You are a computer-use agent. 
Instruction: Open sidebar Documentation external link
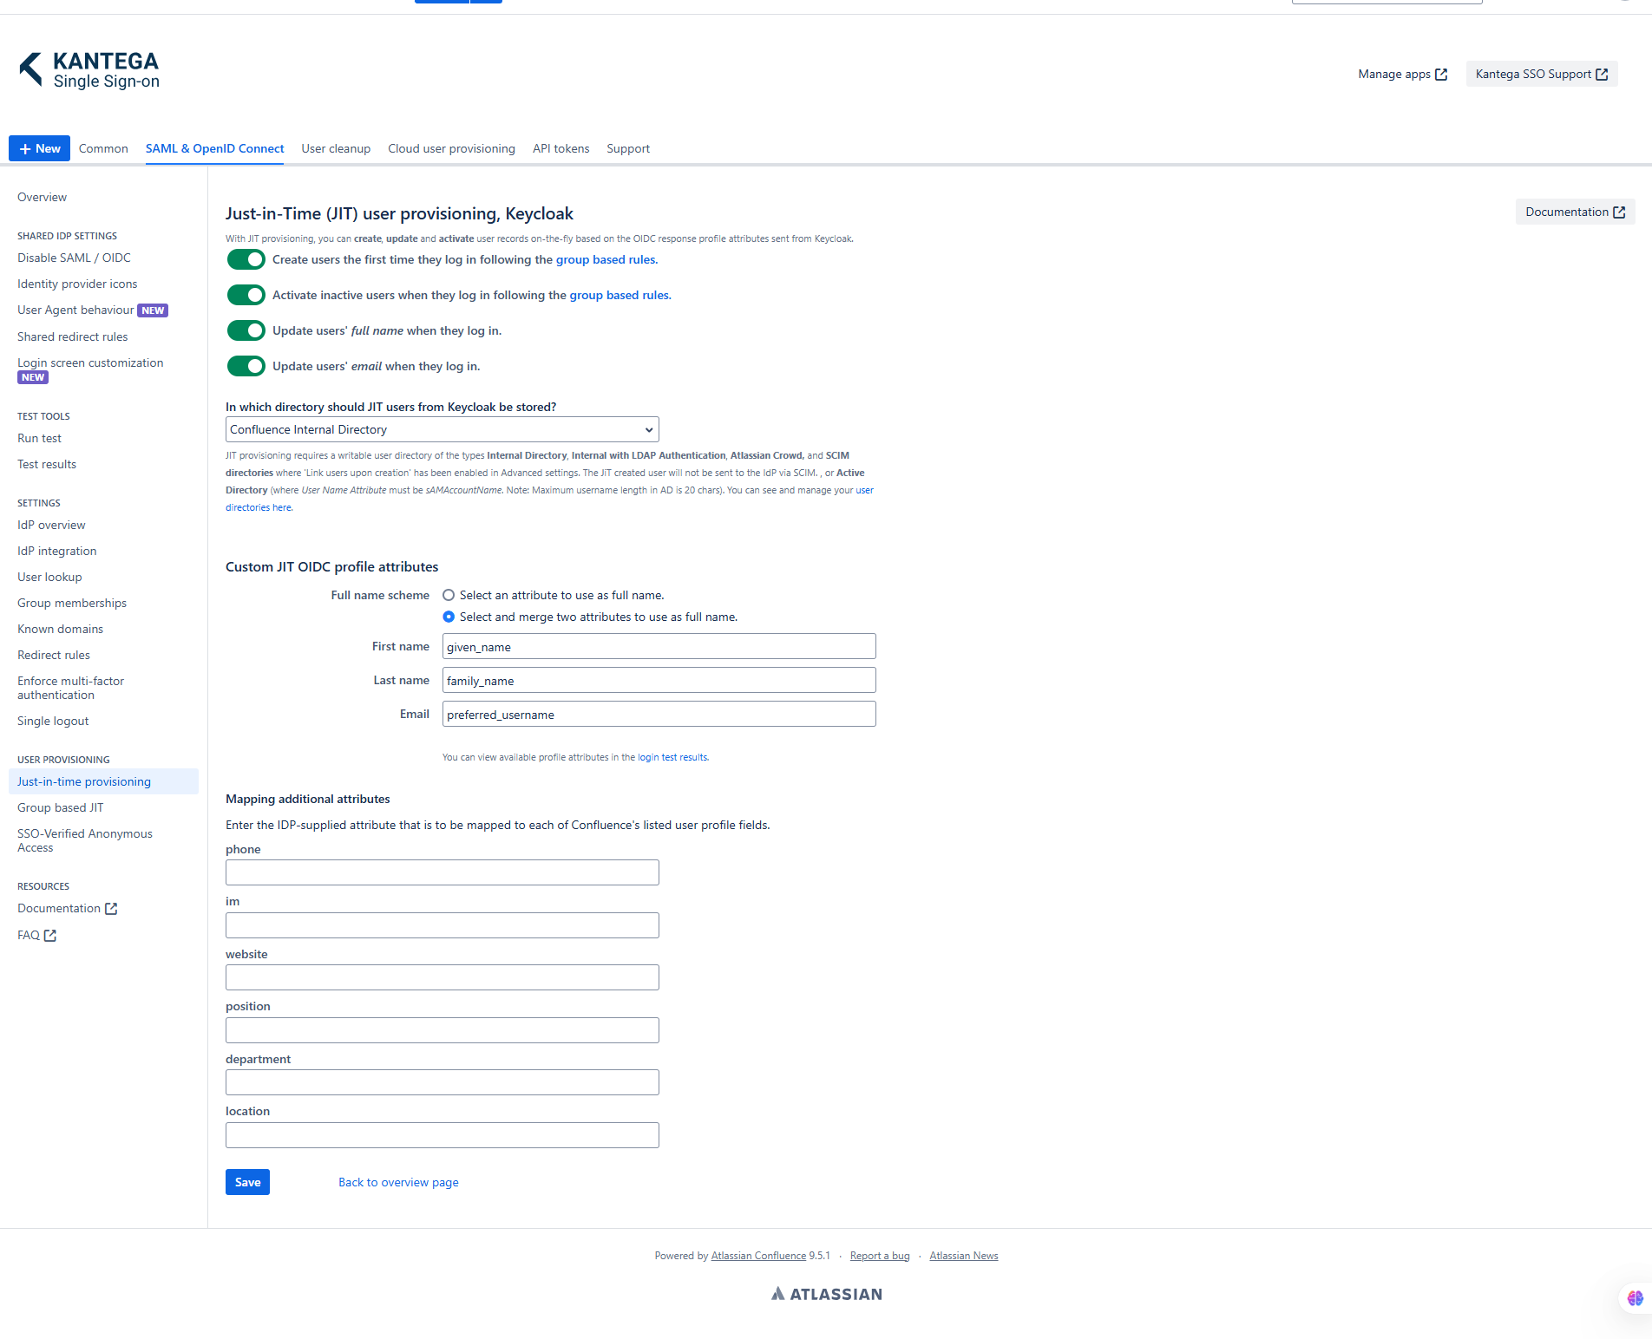(x=67, y=909)
